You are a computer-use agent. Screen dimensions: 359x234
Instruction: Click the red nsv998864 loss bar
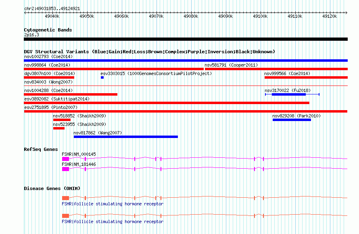pyautogui.click(x=114, y=69)
